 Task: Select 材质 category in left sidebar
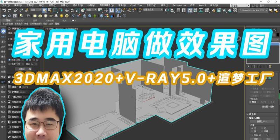[x=3, y=97]
